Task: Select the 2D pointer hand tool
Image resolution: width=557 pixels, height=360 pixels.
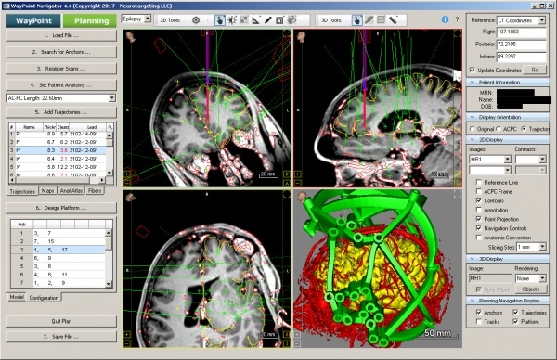Action: [220, 20]
